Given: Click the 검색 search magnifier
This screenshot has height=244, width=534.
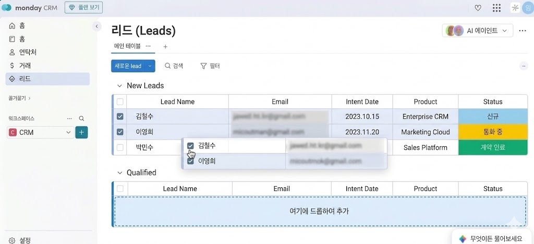Looking at the screenshot, I should pos(167,66).
